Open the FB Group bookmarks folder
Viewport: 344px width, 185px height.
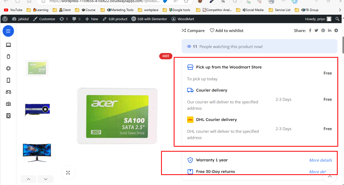(x=307, y=10)
